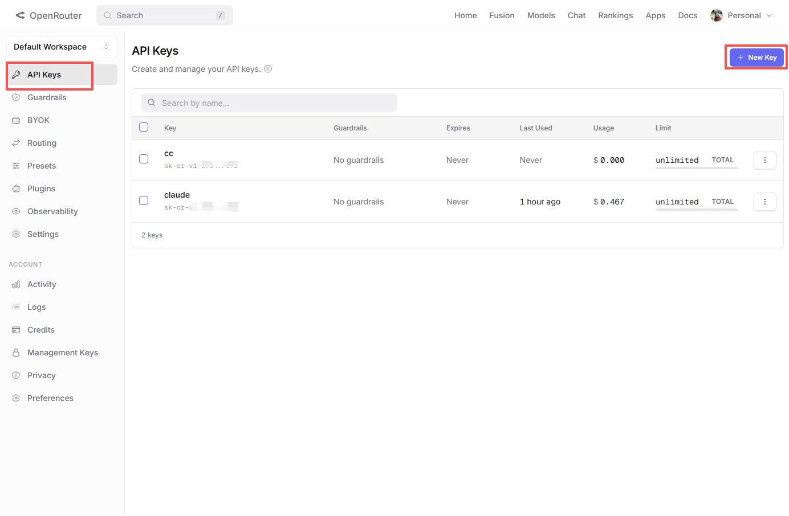Click the Logs list icon
The width and height of the screenshot is (789, 516).
pyautogui.click(x=16, y=307)
